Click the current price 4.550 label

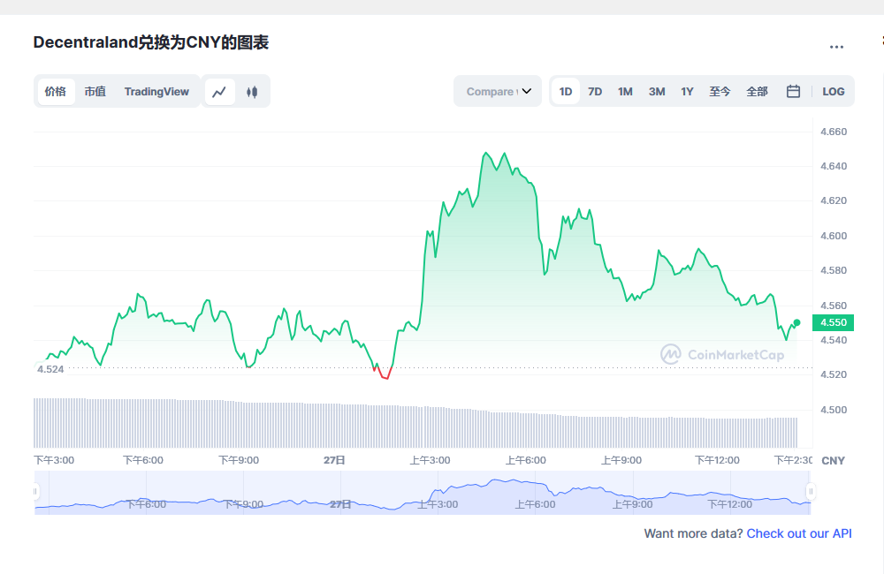coord(834,322)
